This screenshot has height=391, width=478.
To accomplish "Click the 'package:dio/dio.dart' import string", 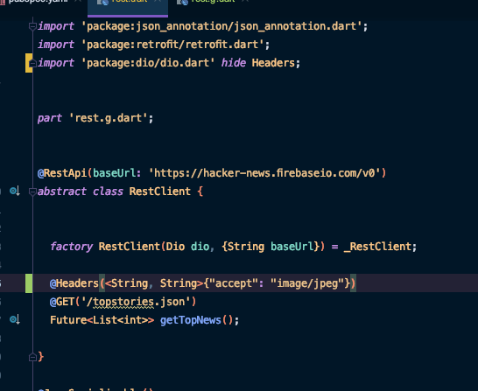I will click(x=148, y=63).
